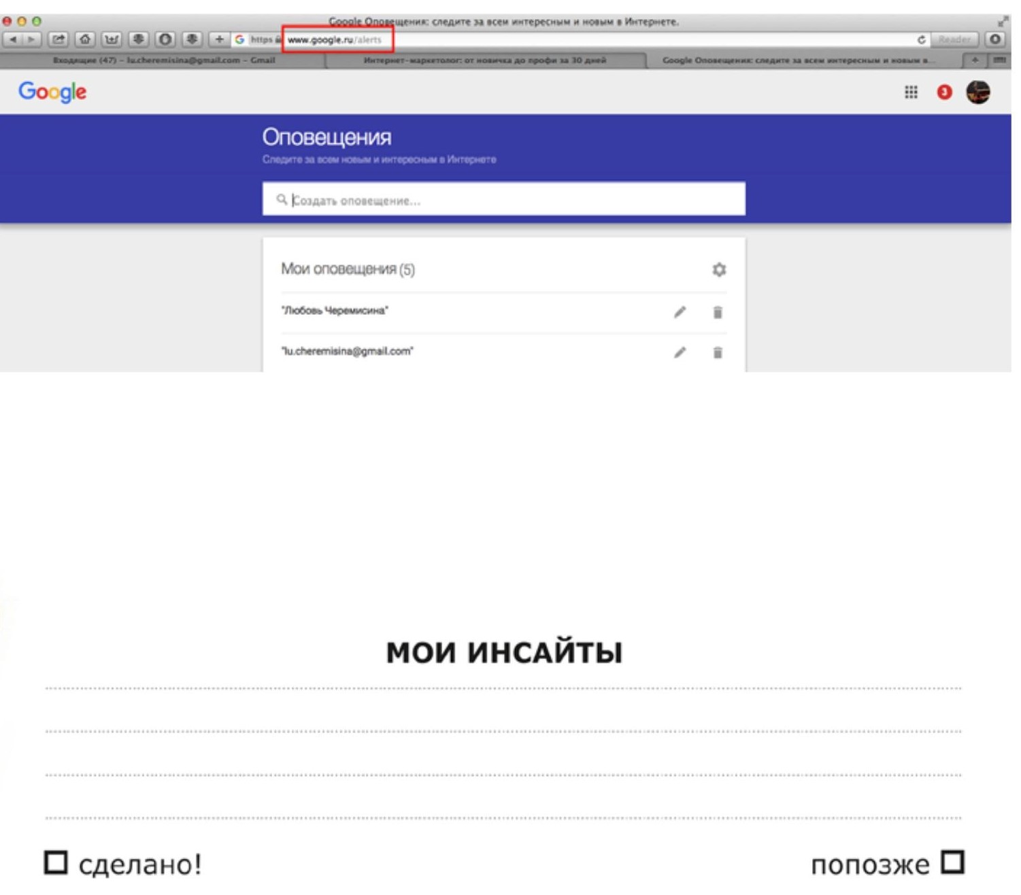Click the "Создать оповещение" search field

click(503, 200)
